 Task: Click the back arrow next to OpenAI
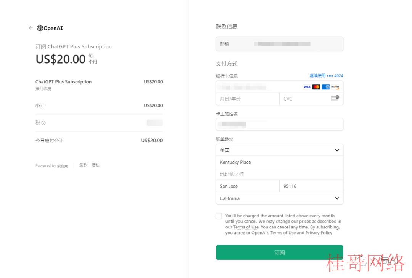coord(31,28)
